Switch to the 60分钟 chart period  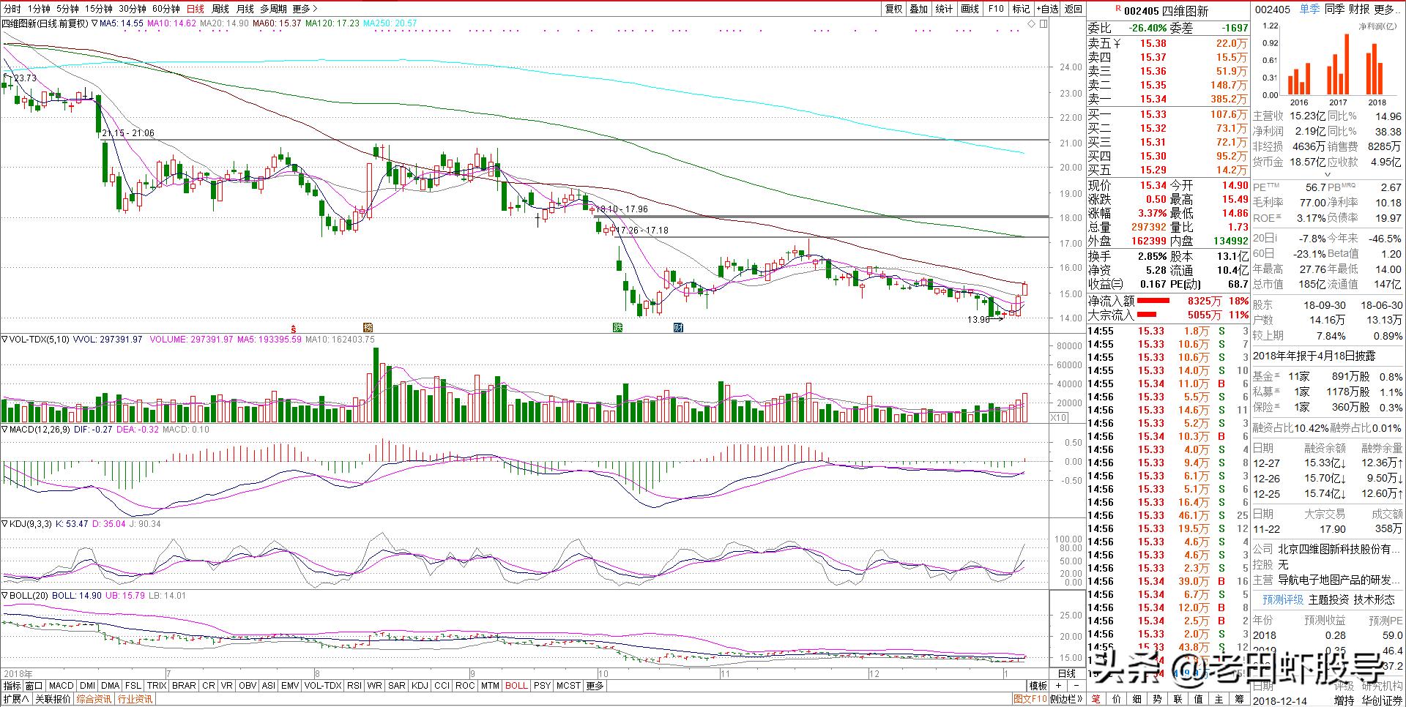(x=166, y=9)
